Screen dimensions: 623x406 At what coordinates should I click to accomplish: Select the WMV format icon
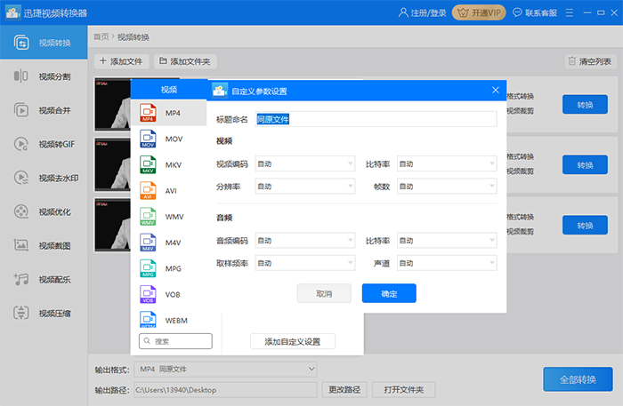pyautogui.click(x=148, y=217)
